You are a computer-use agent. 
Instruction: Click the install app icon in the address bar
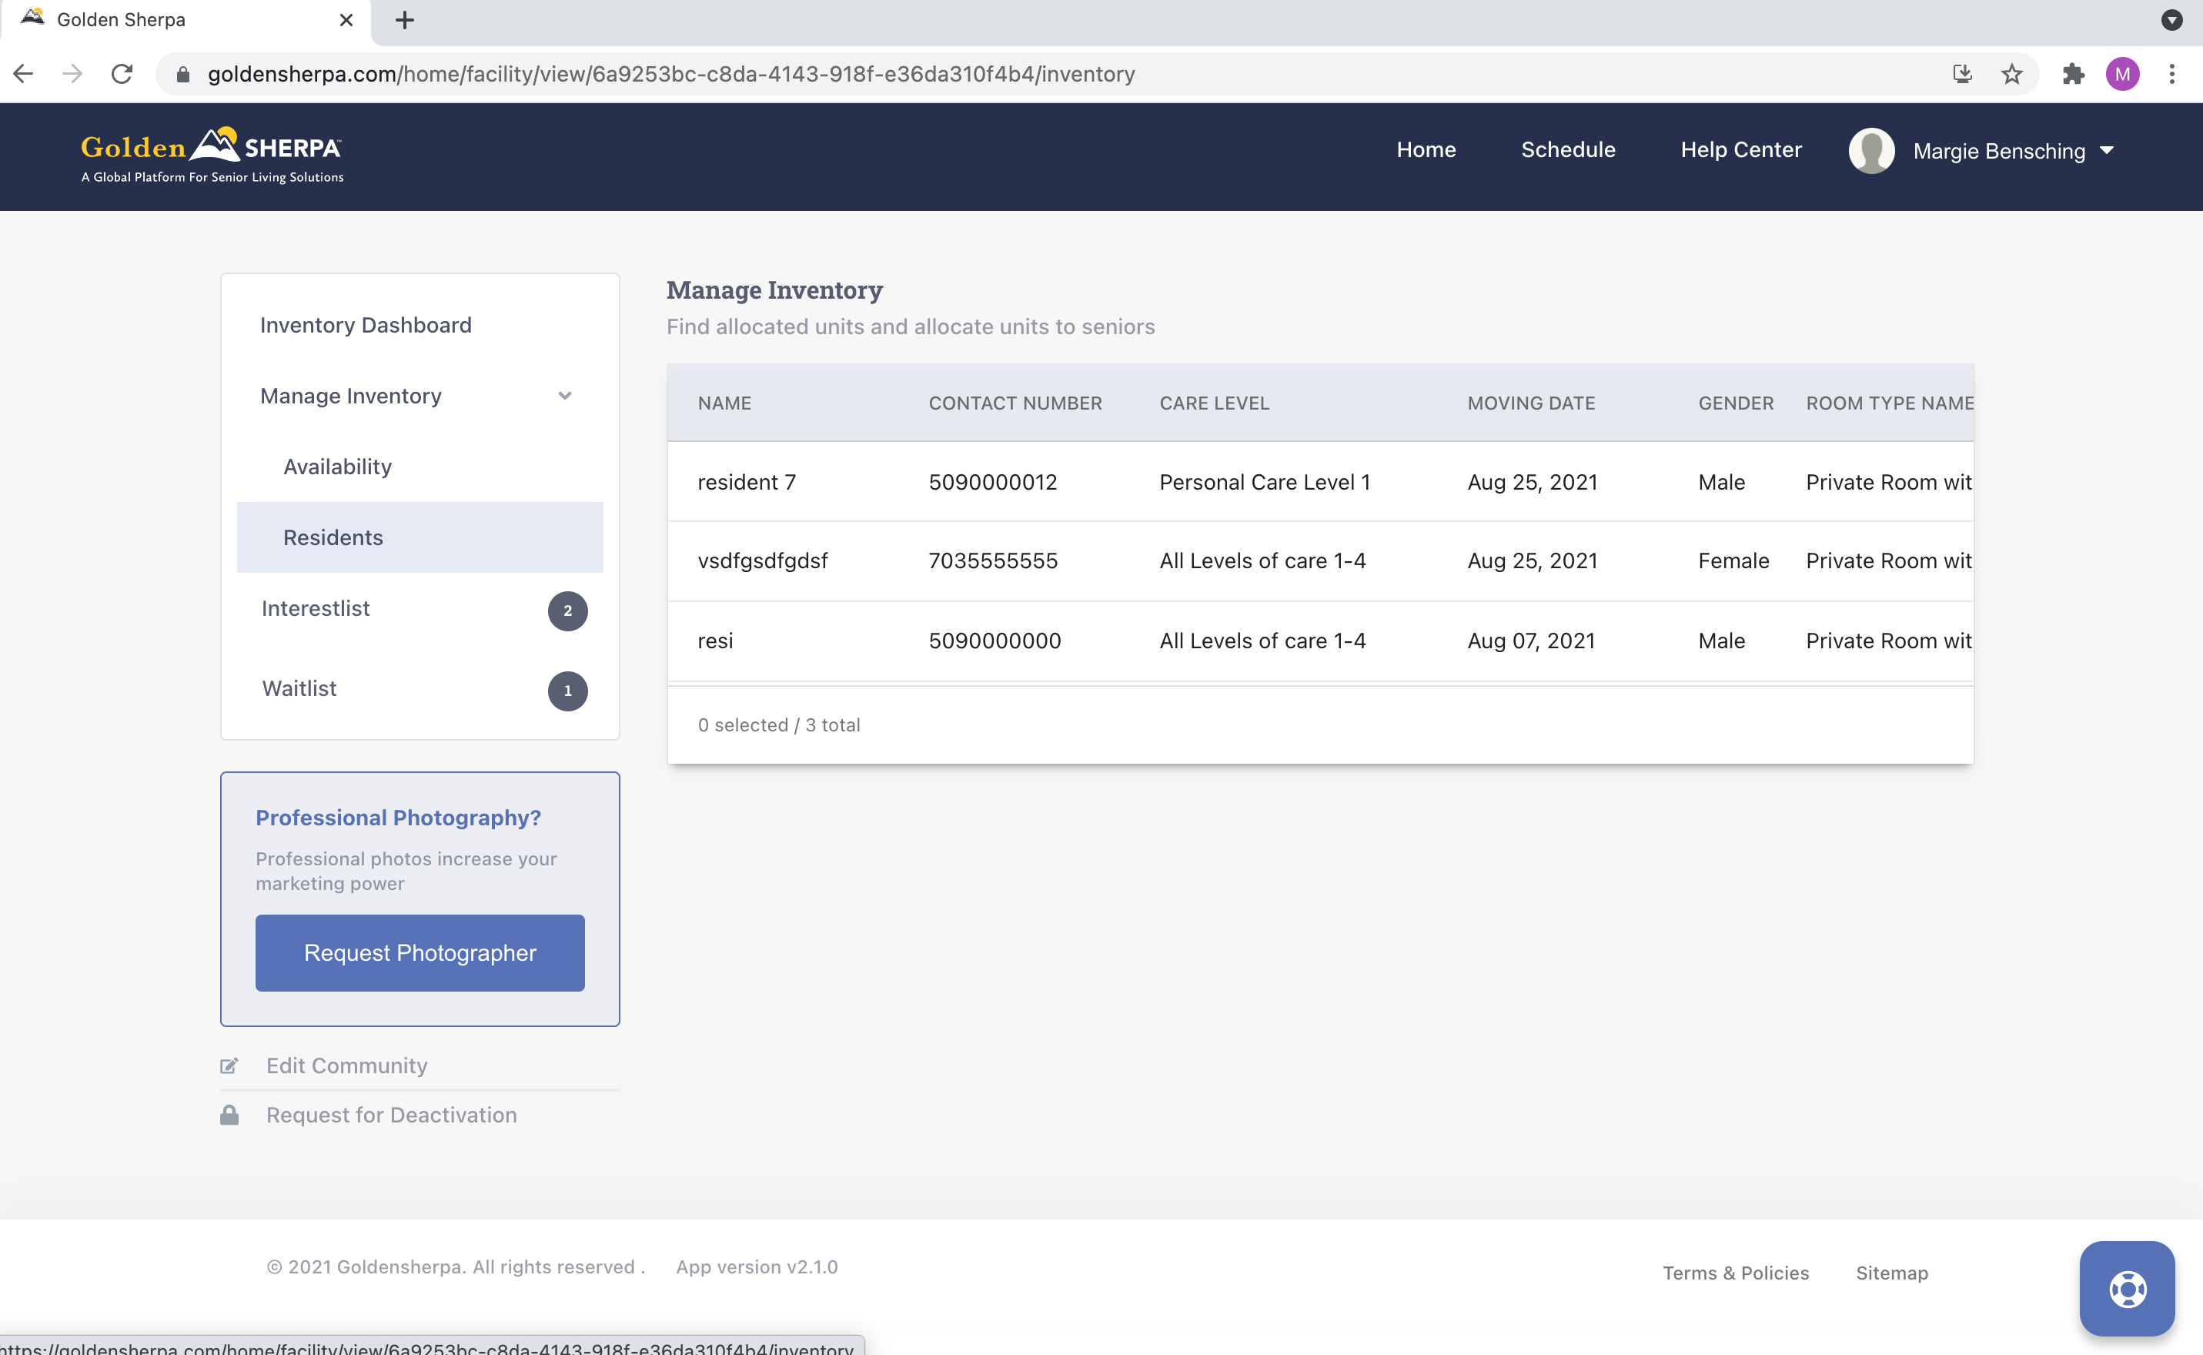pos(1962,73)
